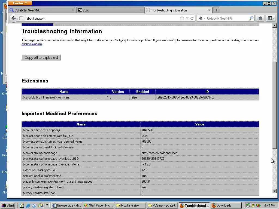This screenshot has height=209, width=279.
Task: Select the http://search.collabnet.local value
Action: pos(160,153)
